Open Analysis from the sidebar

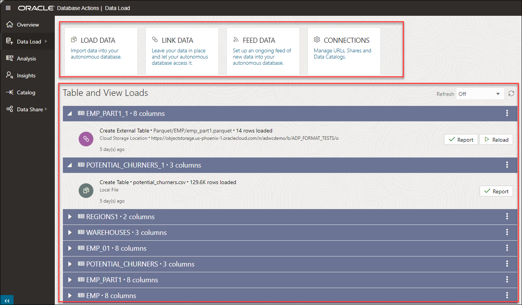[x=27, y=59]
